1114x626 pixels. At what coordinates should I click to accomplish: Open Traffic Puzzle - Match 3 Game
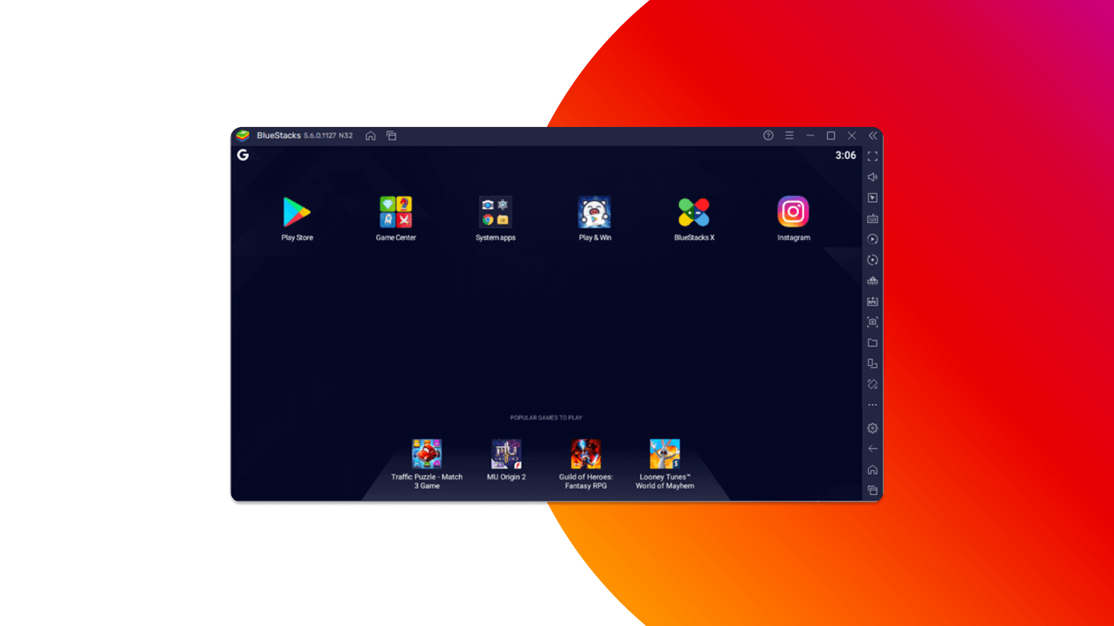coord(427,454)
